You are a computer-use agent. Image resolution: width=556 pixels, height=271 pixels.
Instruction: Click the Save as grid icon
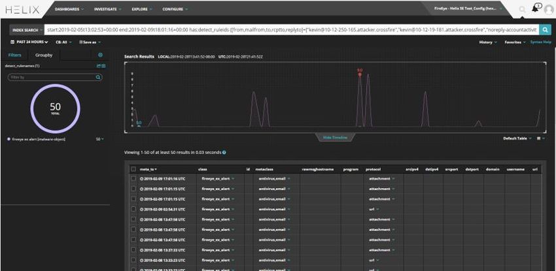[x=81, y=42]
